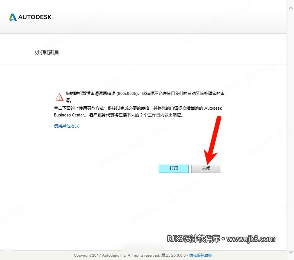Open the 使用其他方式 link
The width and height of the screenshot is (294, 260).
pos(66,126)
